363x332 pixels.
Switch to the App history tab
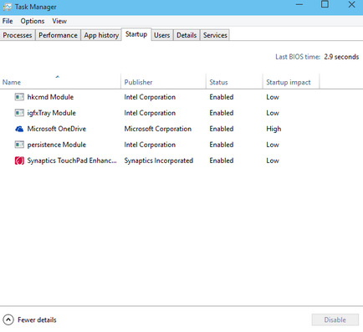click(x=101, y=35)
